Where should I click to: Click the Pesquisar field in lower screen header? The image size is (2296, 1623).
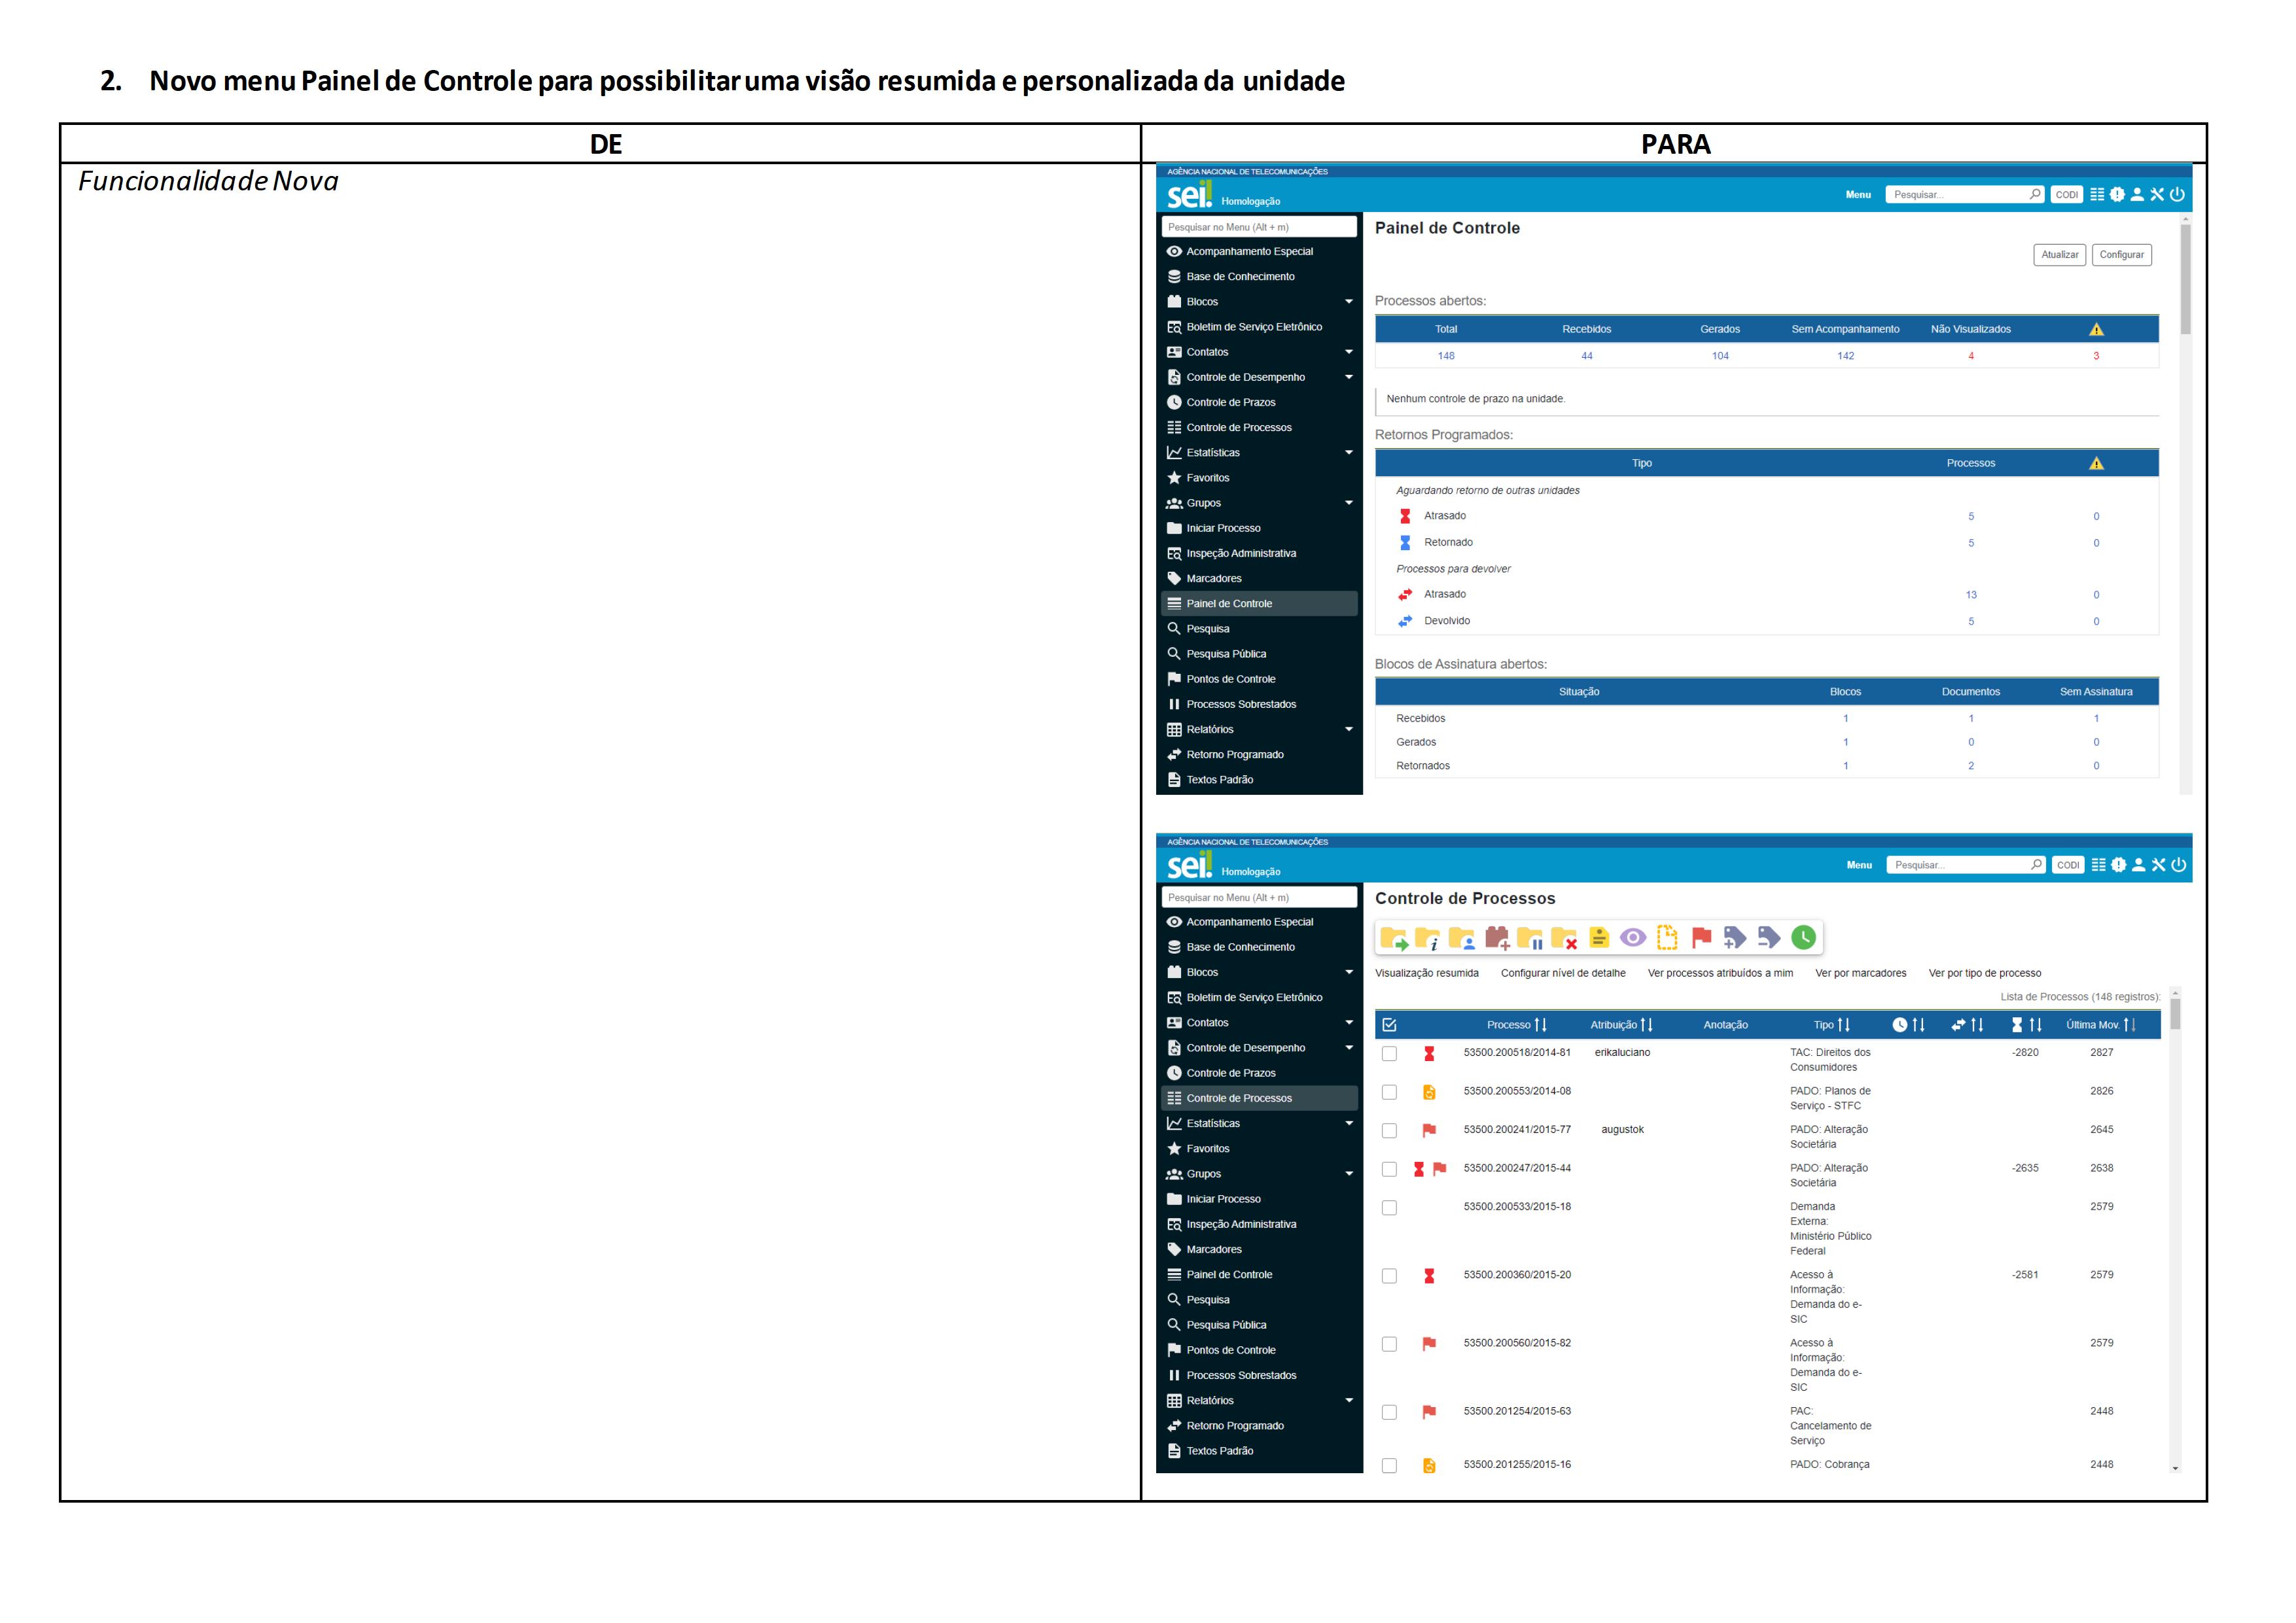[x=1966, y=865]
